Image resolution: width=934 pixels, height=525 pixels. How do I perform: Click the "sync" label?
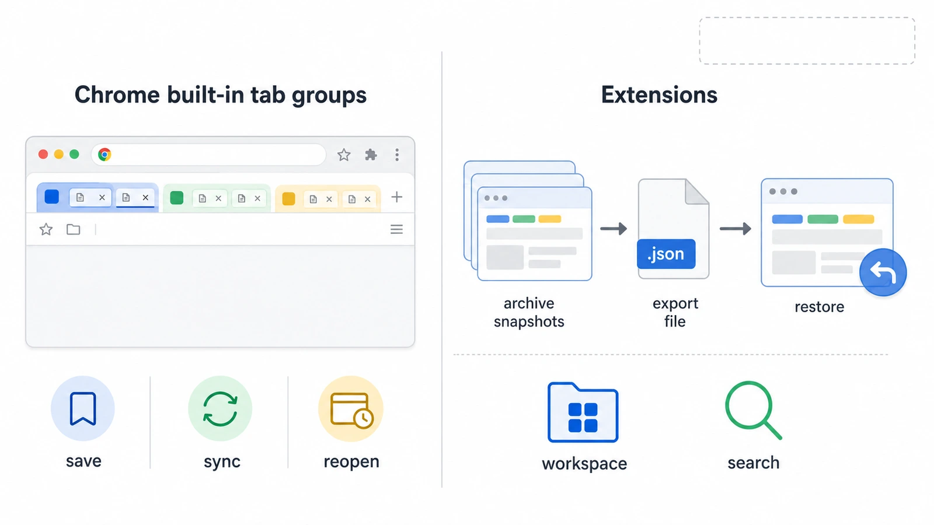point(222,461)
